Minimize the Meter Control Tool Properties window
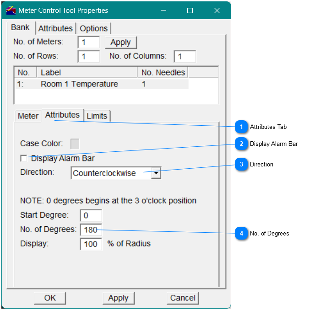The image size is (315, 310). (x=163, y=11)
